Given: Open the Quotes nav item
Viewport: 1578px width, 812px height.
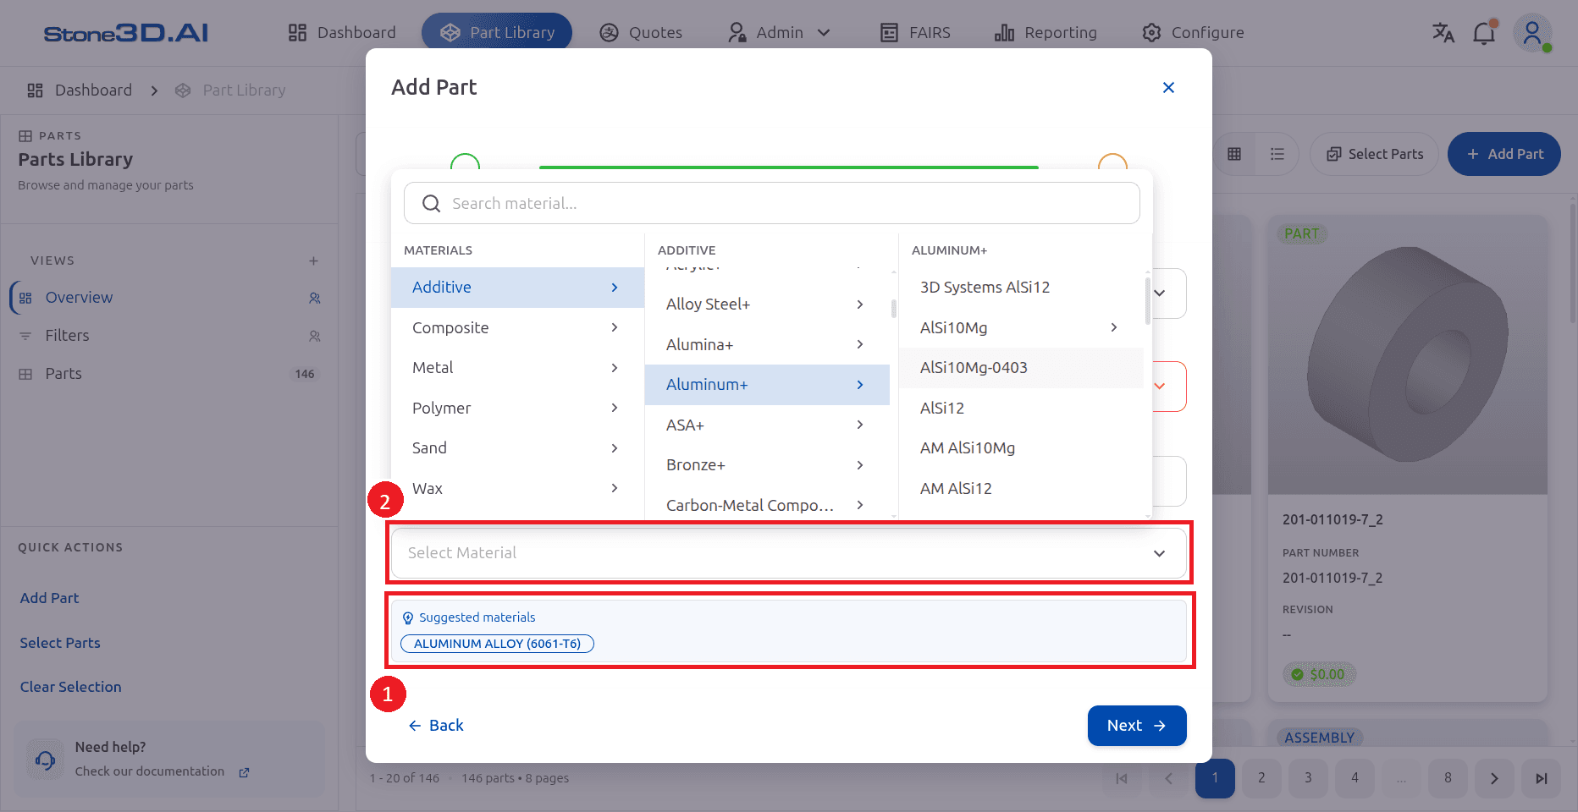Looking at the screenshot, I should tap(641, 32).
